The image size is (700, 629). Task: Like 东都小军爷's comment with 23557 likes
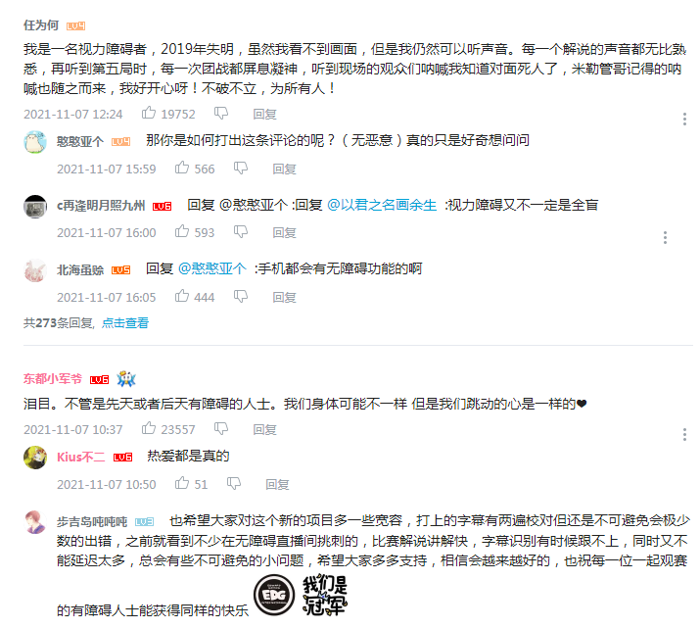(149, 428)
